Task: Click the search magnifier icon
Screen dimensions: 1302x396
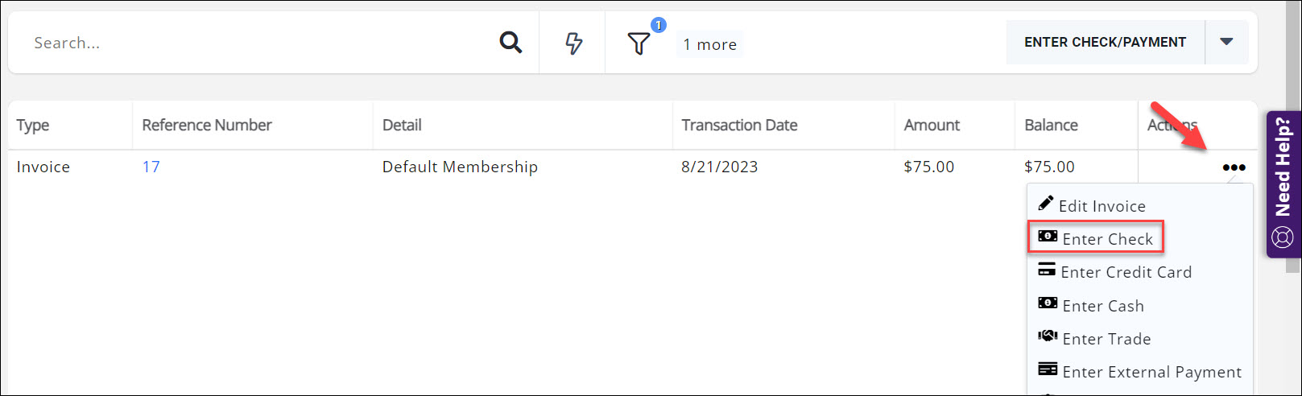Action: (510, 42)
